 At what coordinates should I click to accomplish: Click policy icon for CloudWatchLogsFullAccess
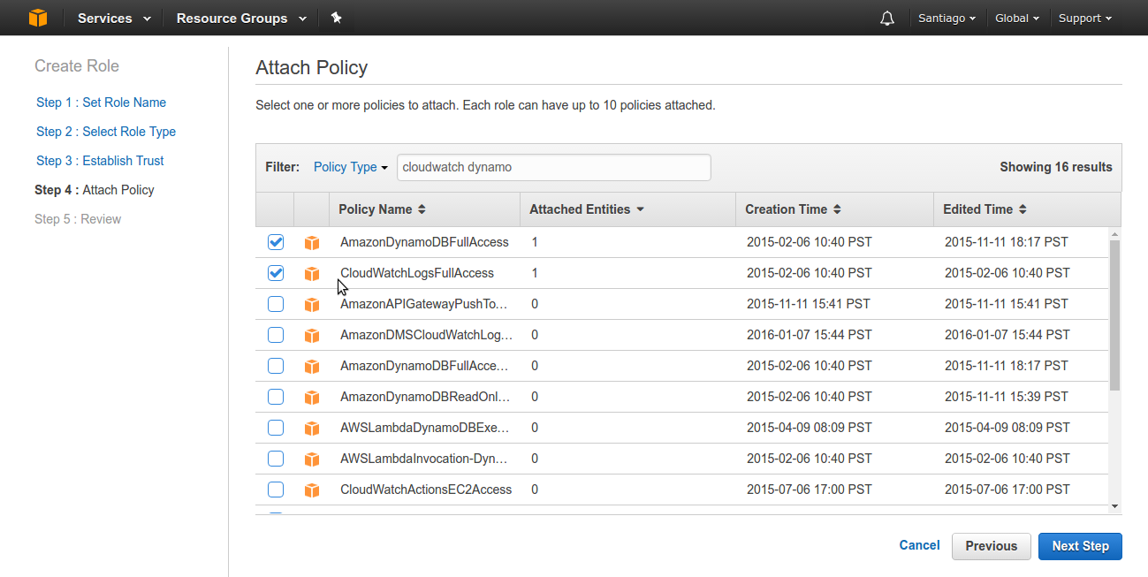311,273
